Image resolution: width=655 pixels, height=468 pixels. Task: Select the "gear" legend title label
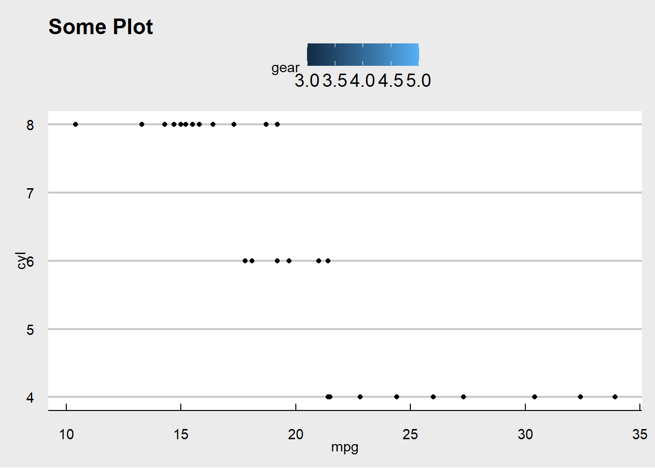coord(285,68)
